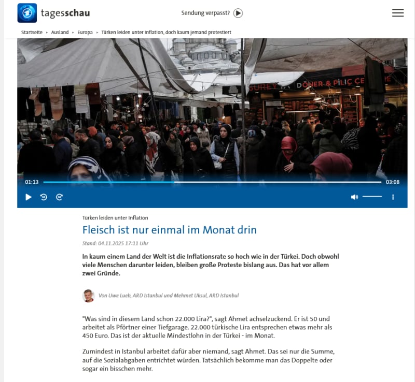Click the author photo of Uwe Lueb
415x382 pixels.
click(x=88, y=296)
